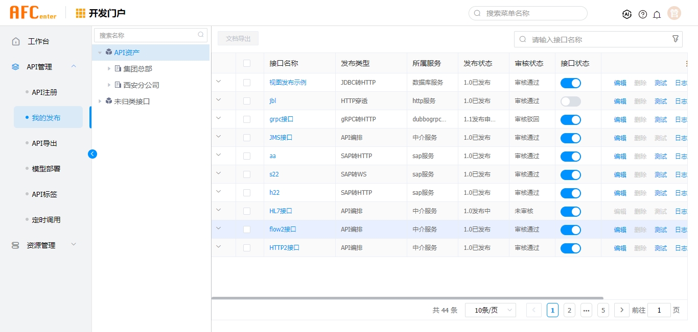Go to 模型部署 in sidebar

pos(46,169)
